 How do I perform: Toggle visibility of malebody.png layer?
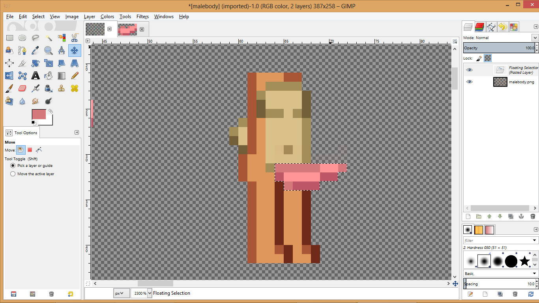pos(469,82)
